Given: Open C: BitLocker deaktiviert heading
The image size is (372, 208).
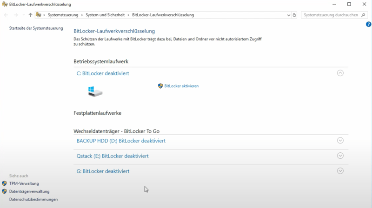Looking at the screenshot, I should [103, 73].
